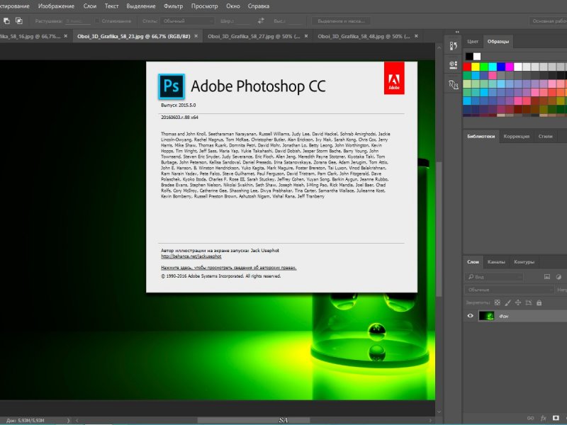Open the workspace switcher dropdown in options bar
The width and height of the screenshot is (567, 425).
coord(548,21)
